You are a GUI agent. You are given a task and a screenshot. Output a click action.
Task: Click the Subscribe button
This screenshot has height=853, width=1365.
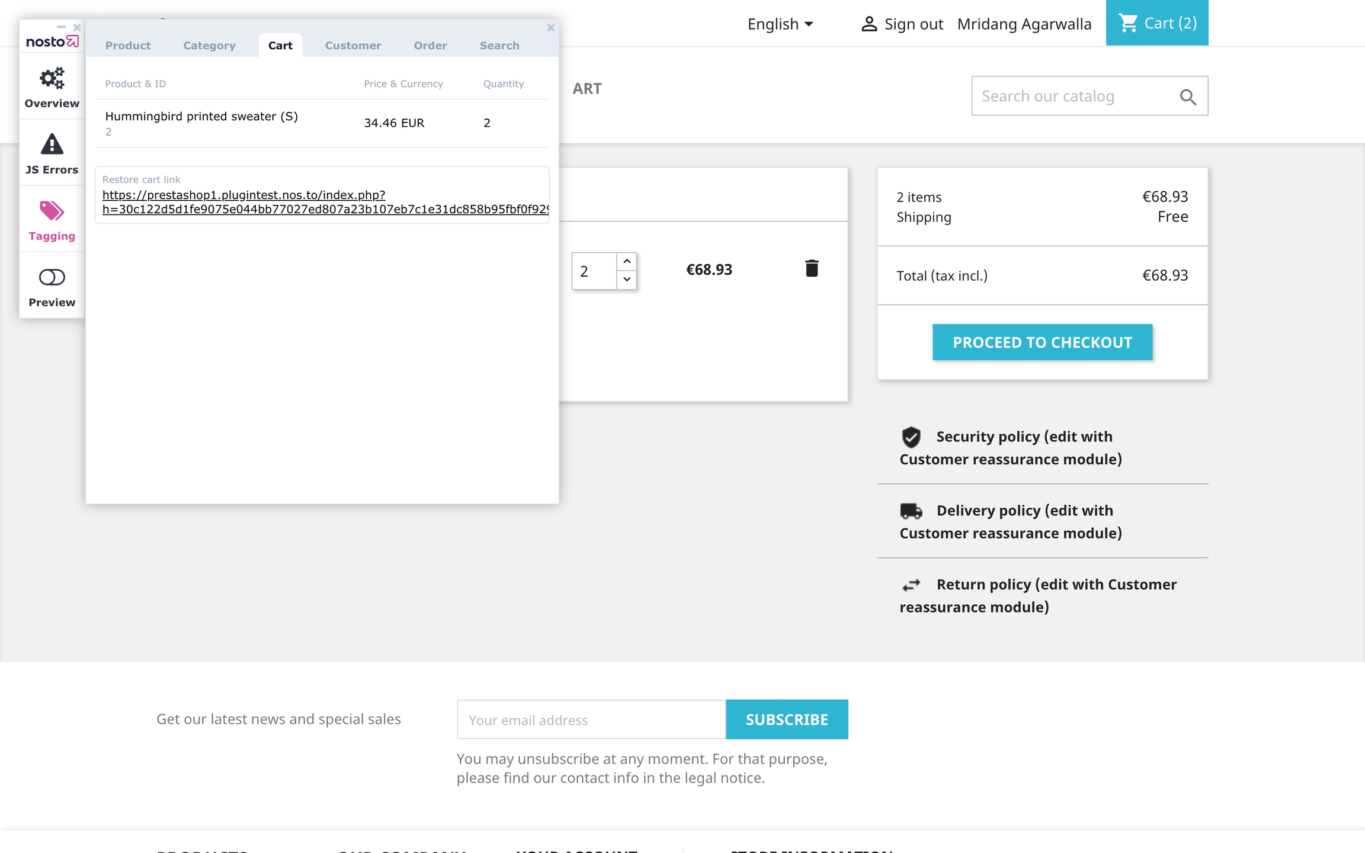click(x=787, y=720)
